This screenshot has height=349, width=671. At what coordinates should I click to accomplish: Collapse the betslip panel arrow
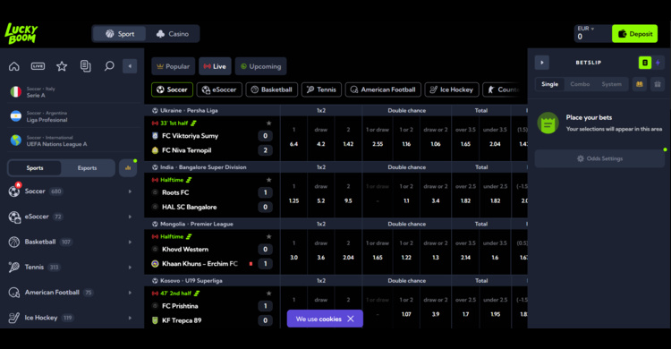[542, 63]
